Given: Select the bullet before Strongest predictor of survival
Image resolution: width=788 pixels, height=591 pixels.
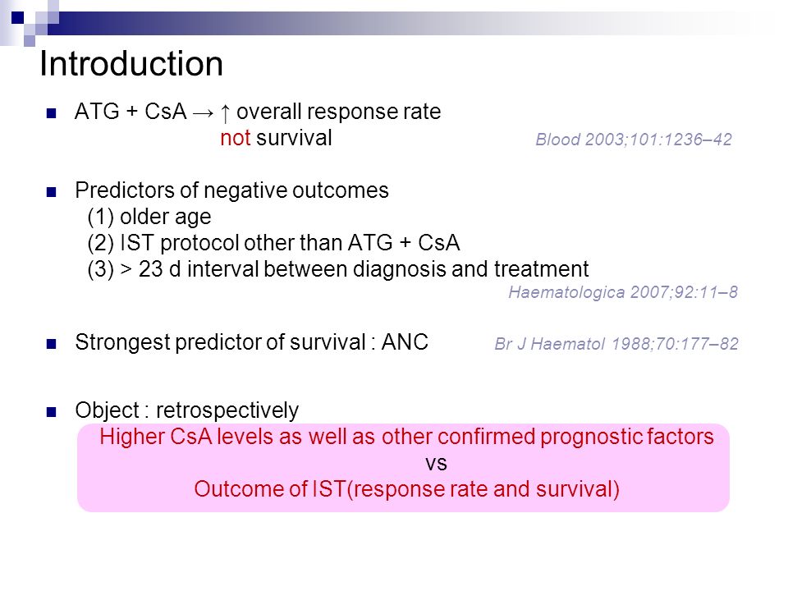Looking at the screenshot, I should [x=51, y=344].
